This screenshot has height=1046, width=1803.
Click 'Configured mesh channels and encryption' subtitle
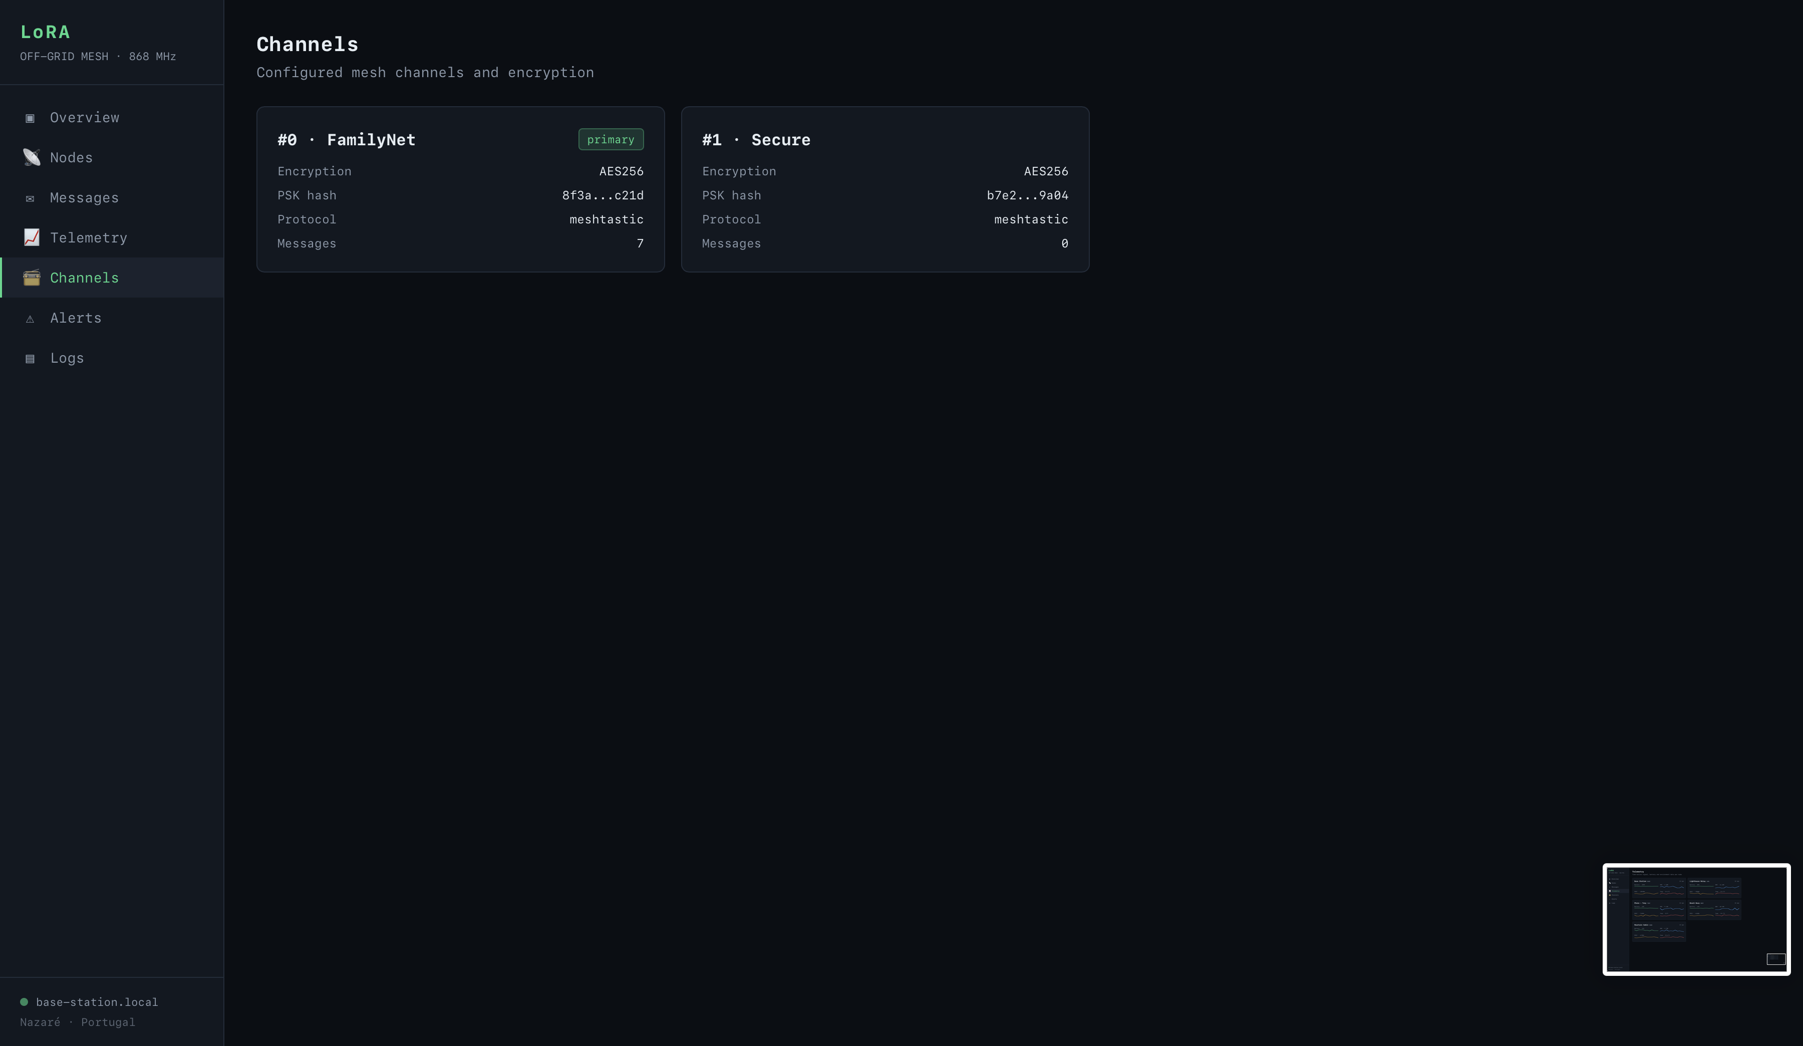pos(425,72)
